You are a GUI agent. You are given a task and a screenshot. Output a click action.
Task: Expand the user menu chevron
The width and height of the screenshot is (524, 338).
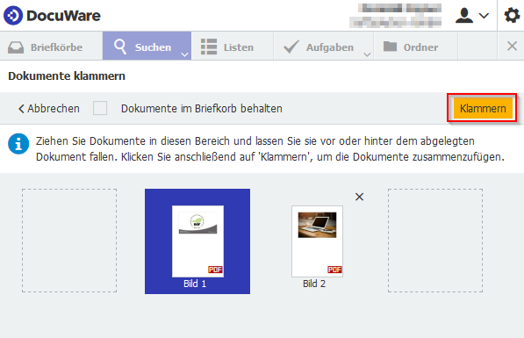(x=484, y=16)
